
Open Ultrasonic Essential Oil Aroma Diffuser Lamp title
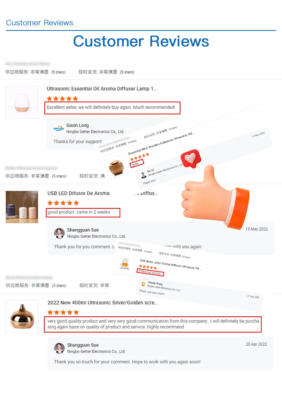[102, 89]
